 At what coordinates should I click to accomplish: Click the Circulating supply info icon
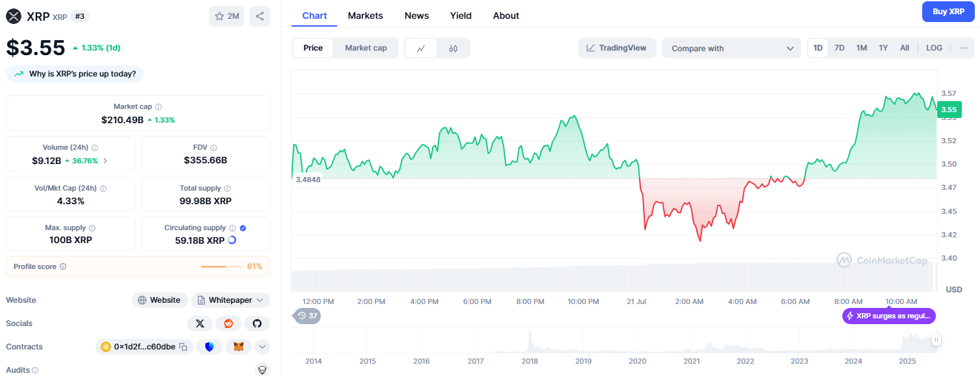click(x=232, y=228)
